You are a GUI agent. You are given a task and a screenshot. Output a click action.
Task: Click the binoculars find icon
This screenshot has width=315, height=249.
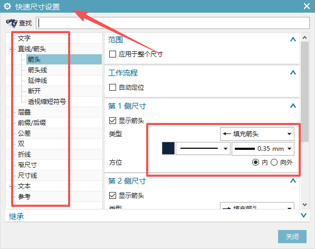[12, 23]
